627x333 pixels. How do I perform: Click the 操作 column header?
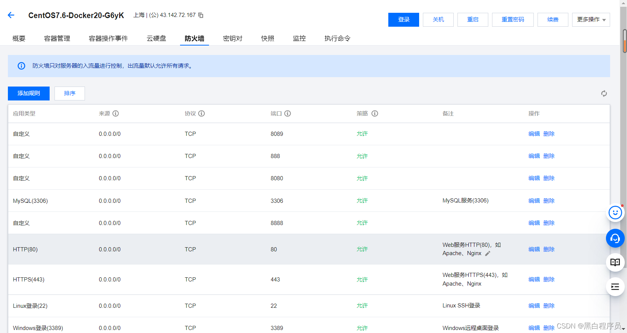(x=534, y=113)
